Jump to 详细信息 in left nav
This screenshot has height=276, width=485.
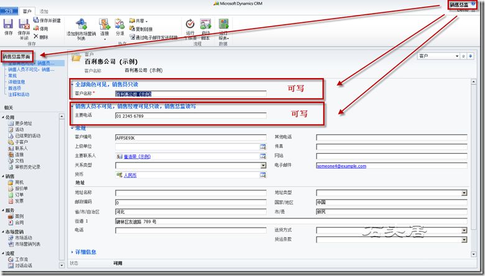(17, 82)
